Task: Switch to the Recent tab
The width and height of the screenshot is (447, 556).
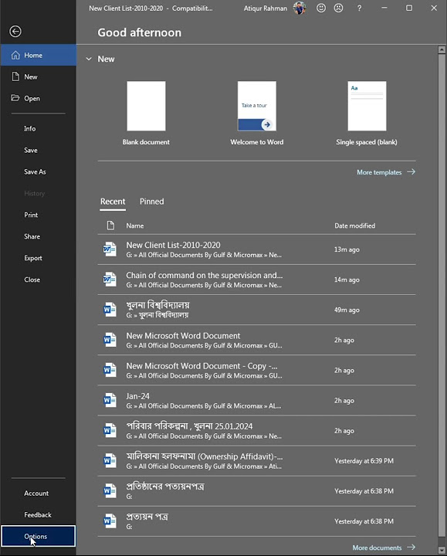Action: [x=113, y=202]
